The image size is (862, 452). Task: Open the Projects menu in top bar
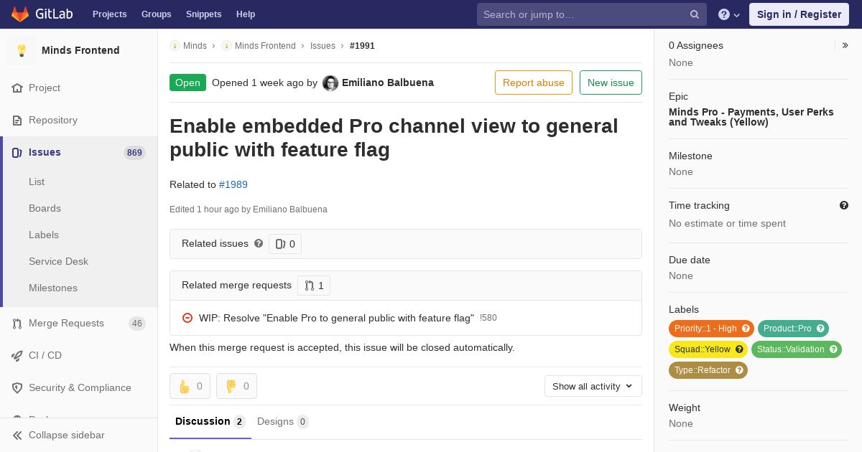pyautogui.click(x=109, y=14)
